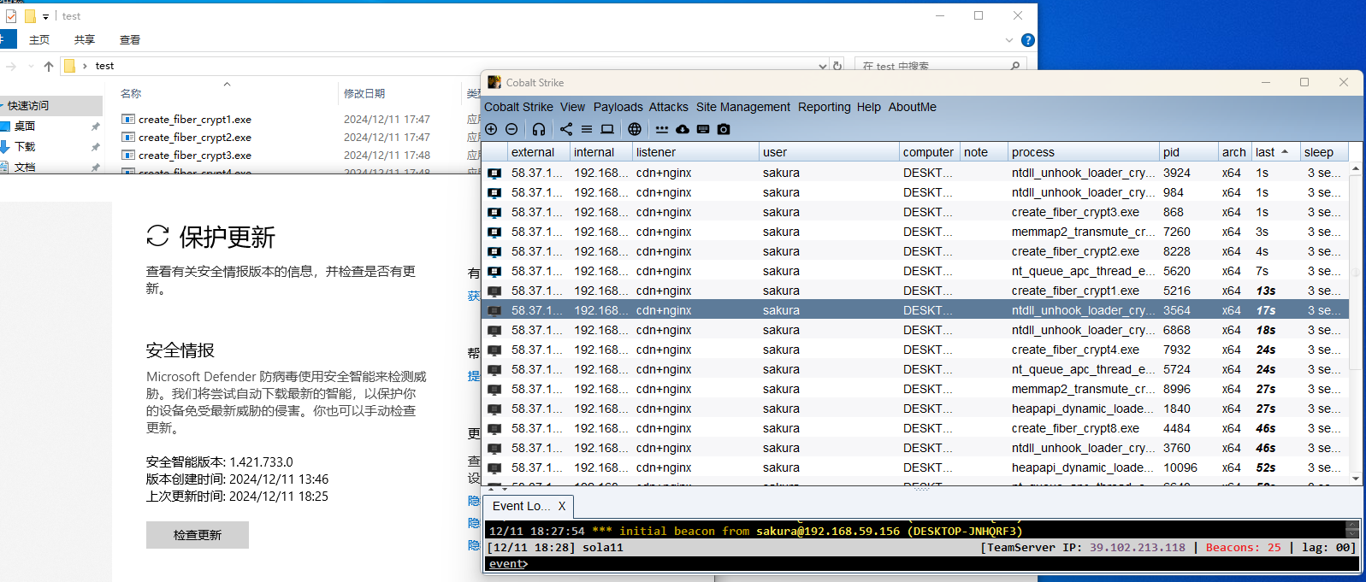Show the targets view via the laptop icon
The height and width of the screenshot is (582, 1366).
click(607, 129)
